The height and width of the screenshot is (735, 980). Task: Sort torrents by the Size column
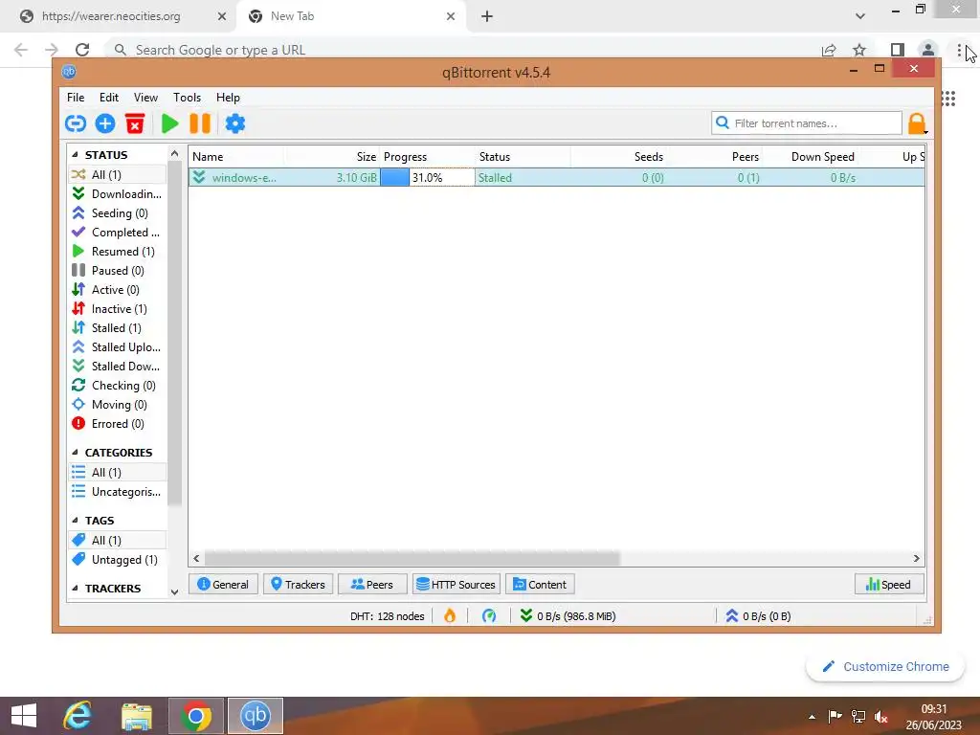pyautogui.click(x=332, y=157)
